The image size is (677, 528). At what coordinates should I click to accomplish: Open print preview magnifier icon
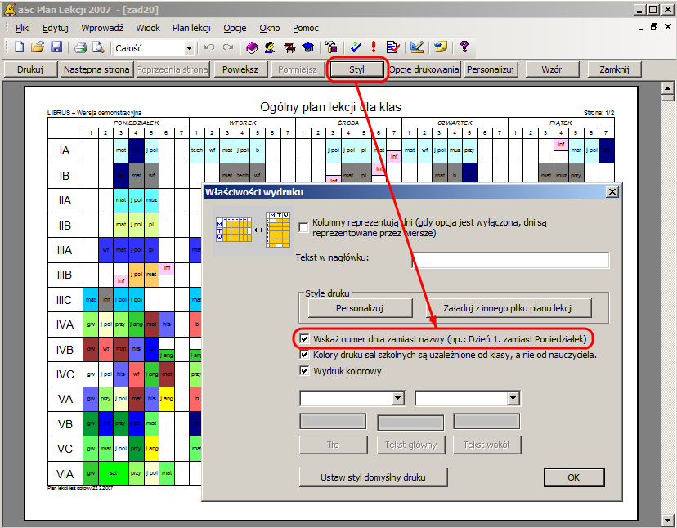click(x=98, y=47)
